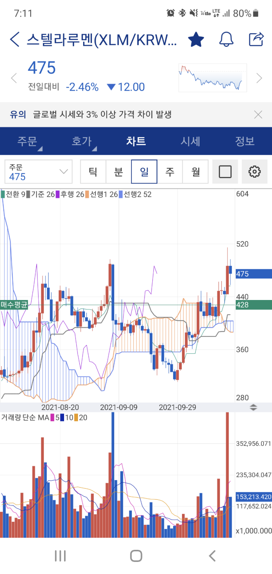Viewport: 272px width, 574px height.
Task: Select the 차트 tab
Action: pyautogui.click(x=136, y=141)
